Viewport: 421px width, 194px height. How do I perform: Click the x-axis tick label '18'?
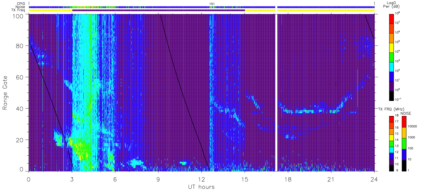tap(288, 179)
